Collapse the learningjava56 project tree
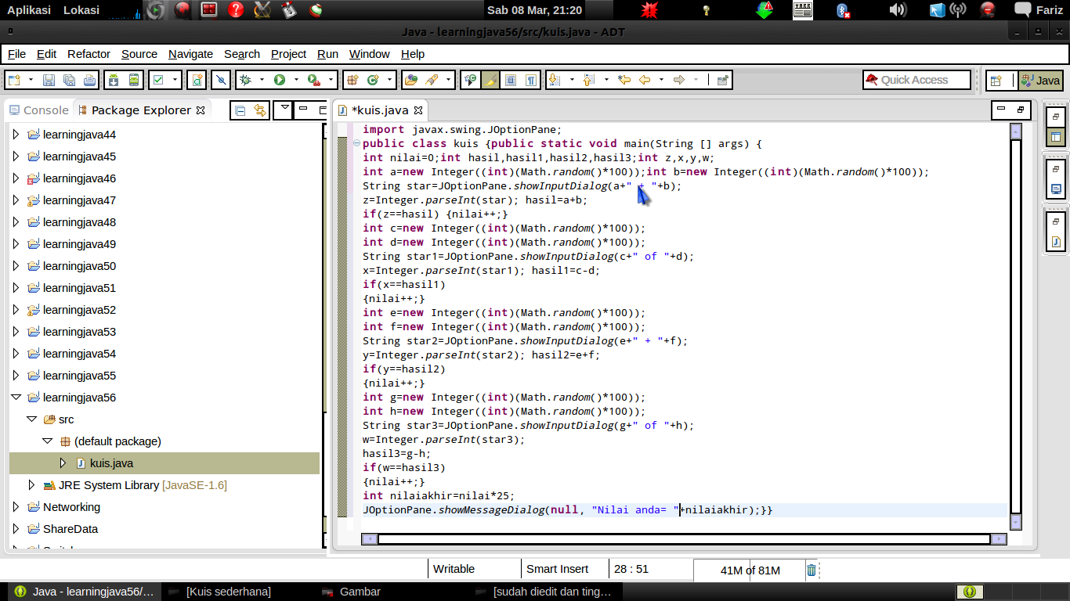The image size is (1070, 601). pyautogui.click(x=16, y=398)
